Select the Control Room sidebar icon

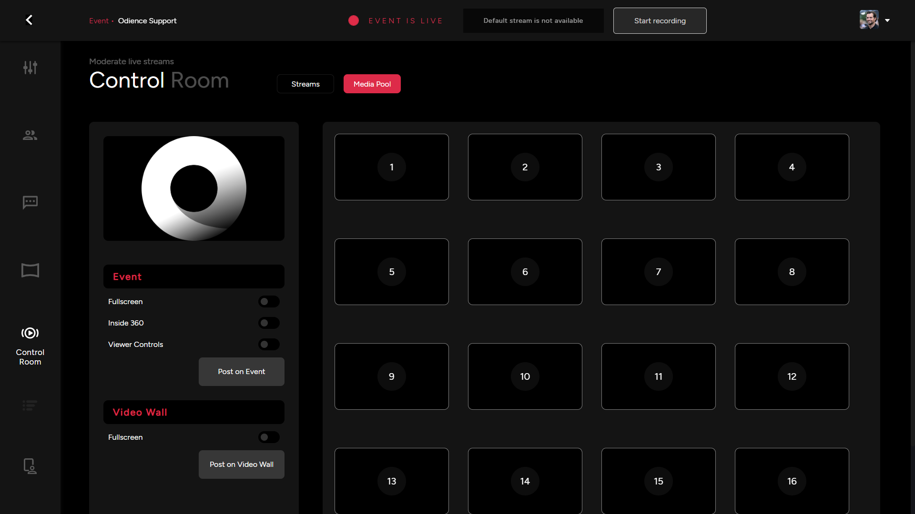[x=30, y=333]
